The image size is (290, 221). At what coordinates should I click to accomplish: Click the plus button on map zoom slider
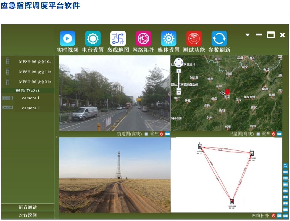[179, 71]
